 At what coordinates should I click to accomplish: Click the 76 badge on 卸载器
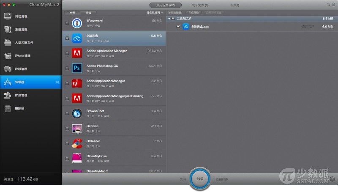[x=57, y=82]
